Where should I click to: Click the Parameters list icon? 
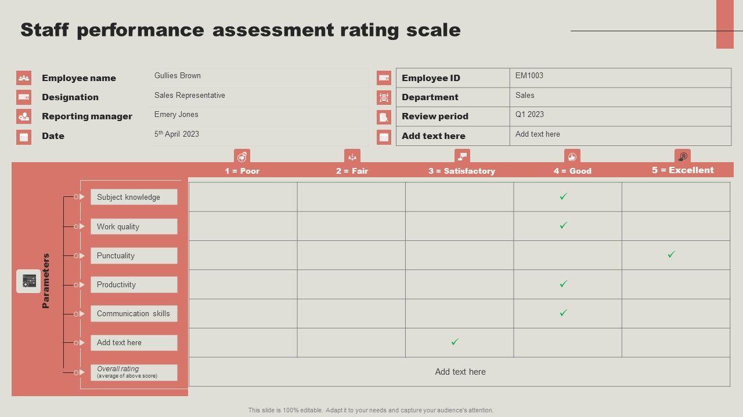(x=28, y=281)
